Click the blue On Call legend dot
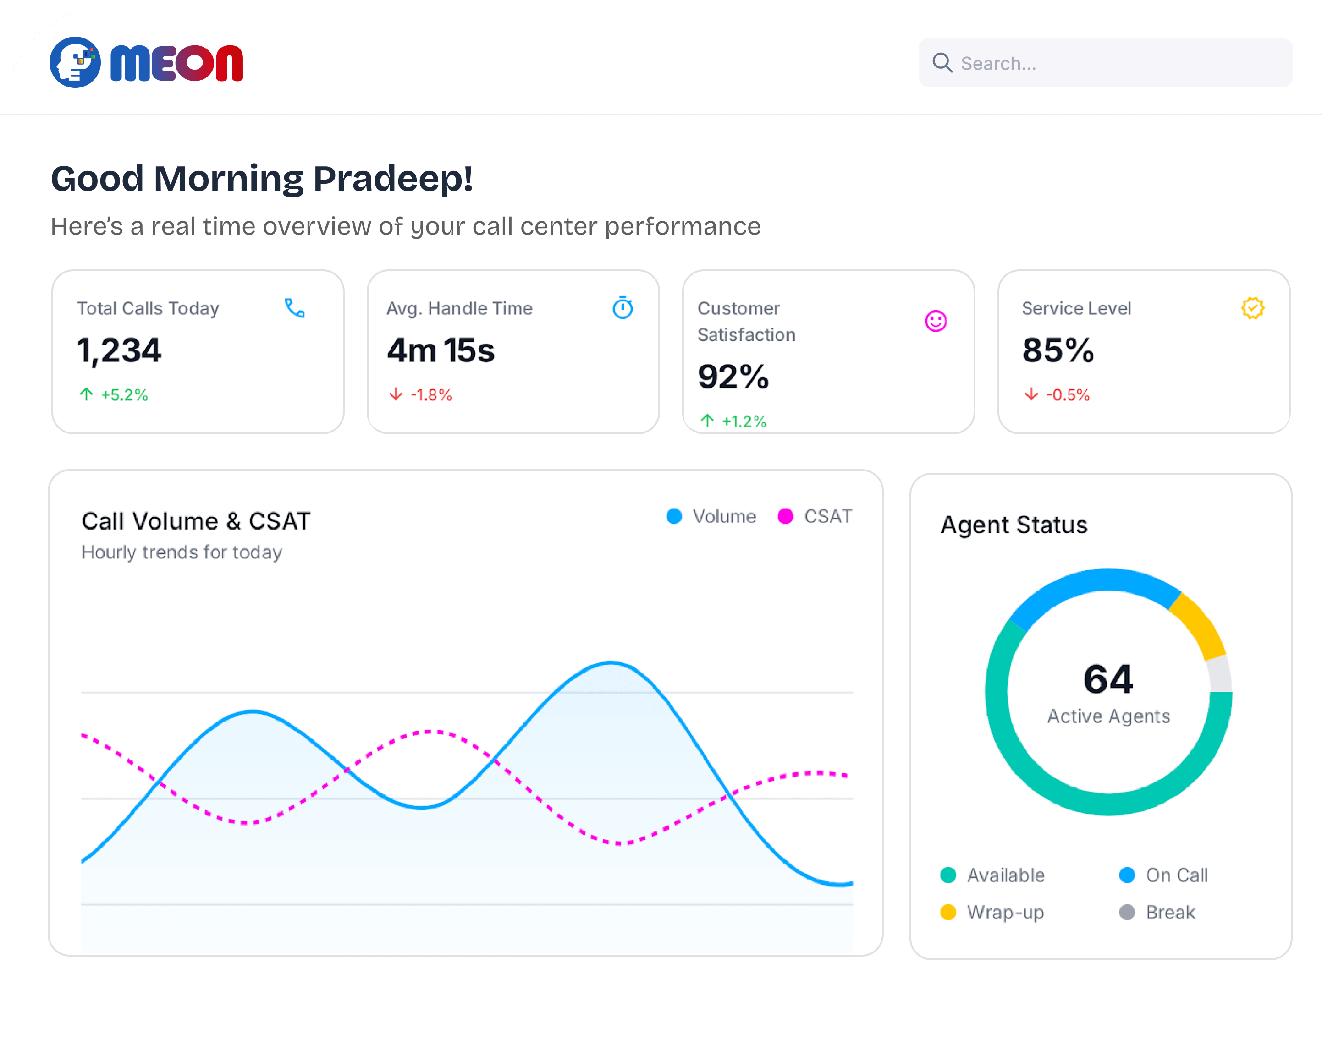The height and width of the screenshot is (1039, 1322). (1127, 875)
